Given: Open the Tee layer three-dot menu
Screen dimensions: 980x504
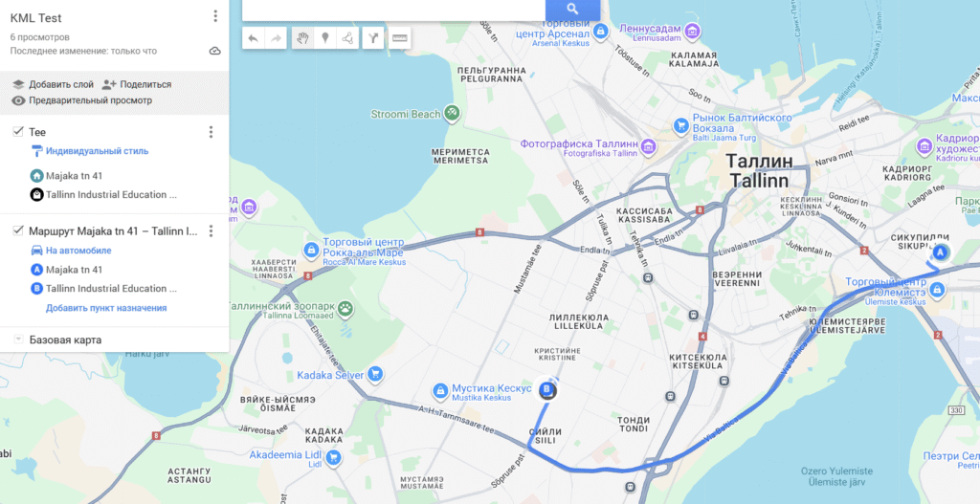Looking at the screenshot, I should pos(211,132).
